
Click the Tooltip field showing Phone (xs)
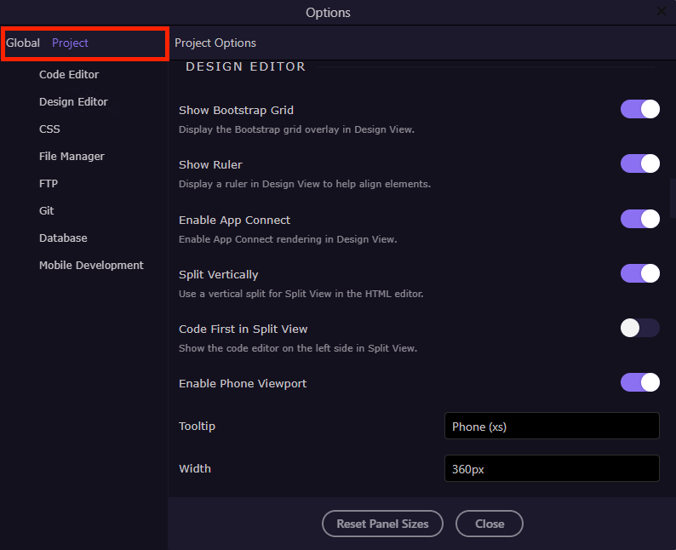click(552, 426)
